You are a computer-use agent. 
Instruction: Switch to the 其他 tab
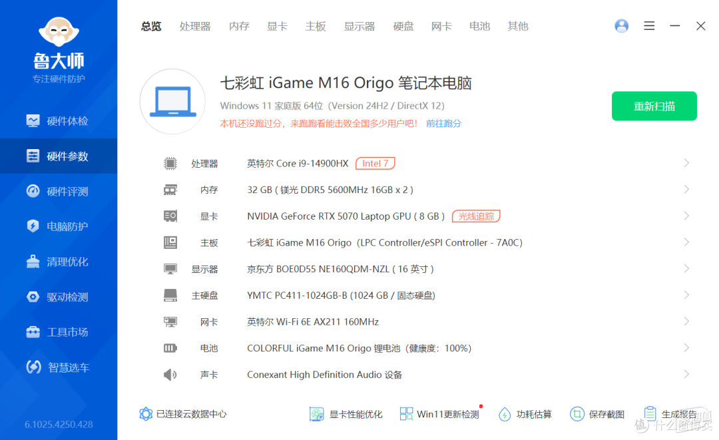point(518,26)
